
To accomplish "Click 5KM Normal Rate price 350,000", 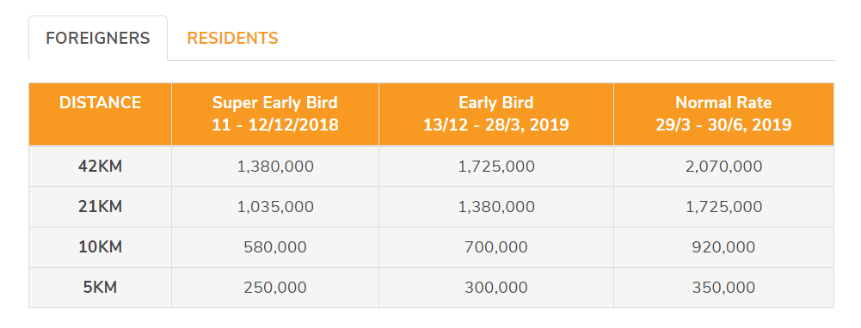I will pos(723,288).
